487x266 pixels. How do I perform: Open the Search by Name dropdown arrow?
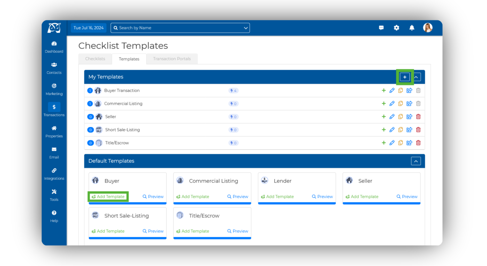(x=246, y=28)
